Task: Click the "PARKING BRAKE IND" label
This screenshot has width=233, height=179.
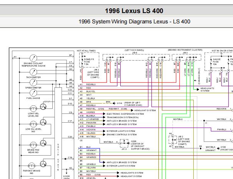Action: (x=32, y=172)
